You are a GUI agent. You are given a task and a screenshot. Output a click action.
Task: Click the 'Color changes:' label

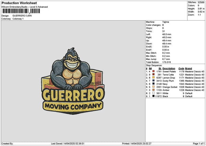(153, 25)
